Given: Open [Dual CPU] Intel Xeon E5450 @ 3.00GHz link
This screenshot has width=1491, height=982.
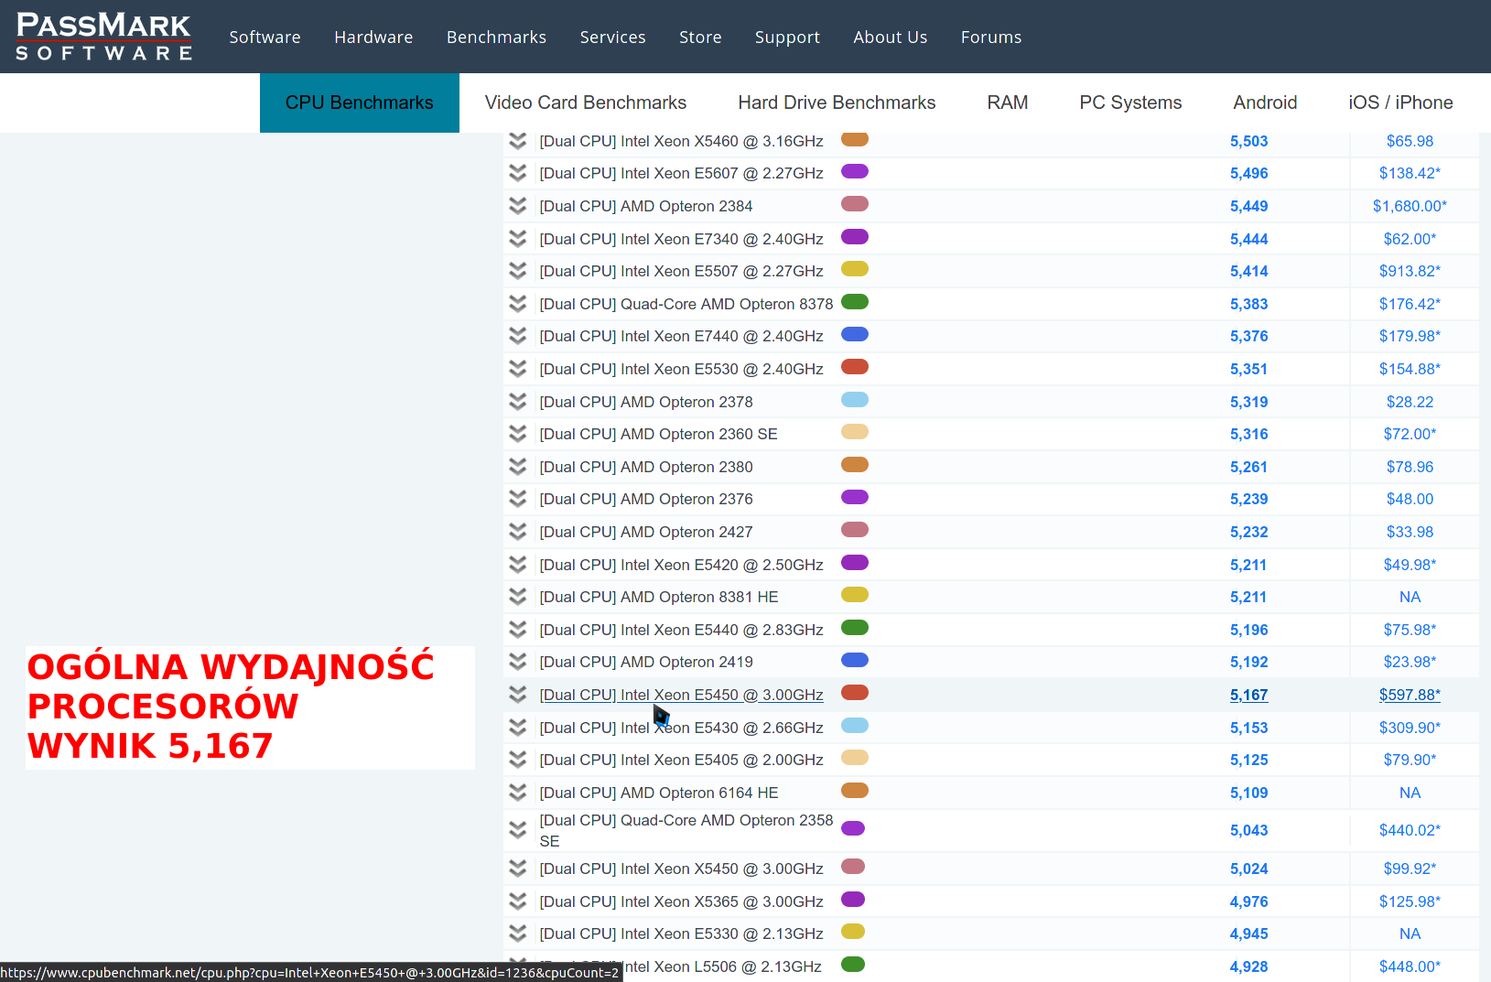Looking at the screenshot, I should pyautogui.click(x=681, y=695).
